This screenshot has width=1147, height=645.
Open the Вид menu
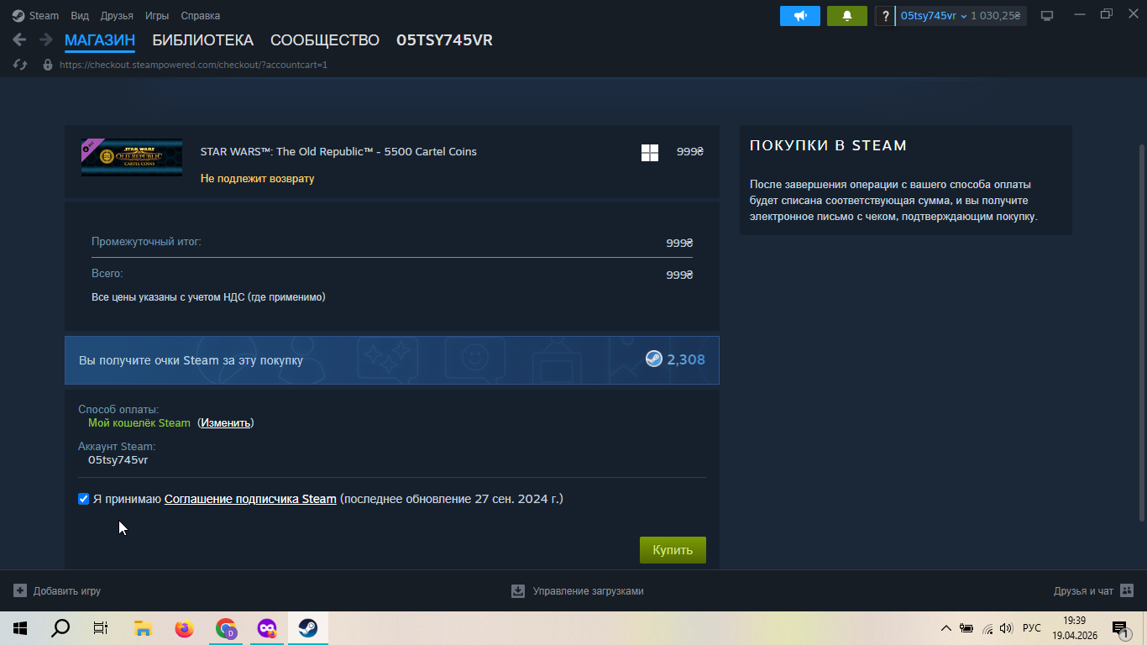coord(80,15)
